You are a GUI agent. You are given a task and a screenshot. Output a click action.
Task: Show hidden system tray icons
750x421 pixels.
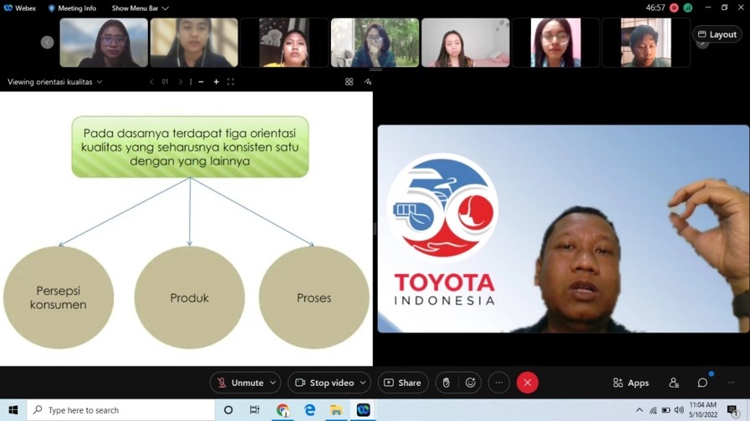click(x=640, y=410)
